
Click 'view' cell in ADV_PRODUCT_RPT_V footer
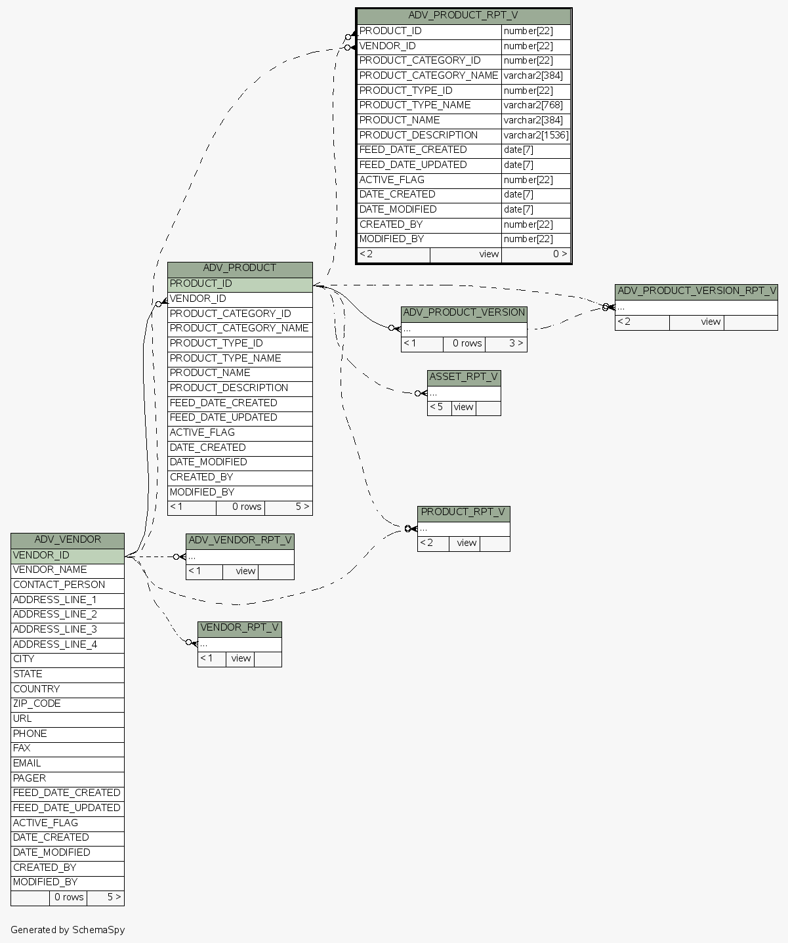coord(466,255)
